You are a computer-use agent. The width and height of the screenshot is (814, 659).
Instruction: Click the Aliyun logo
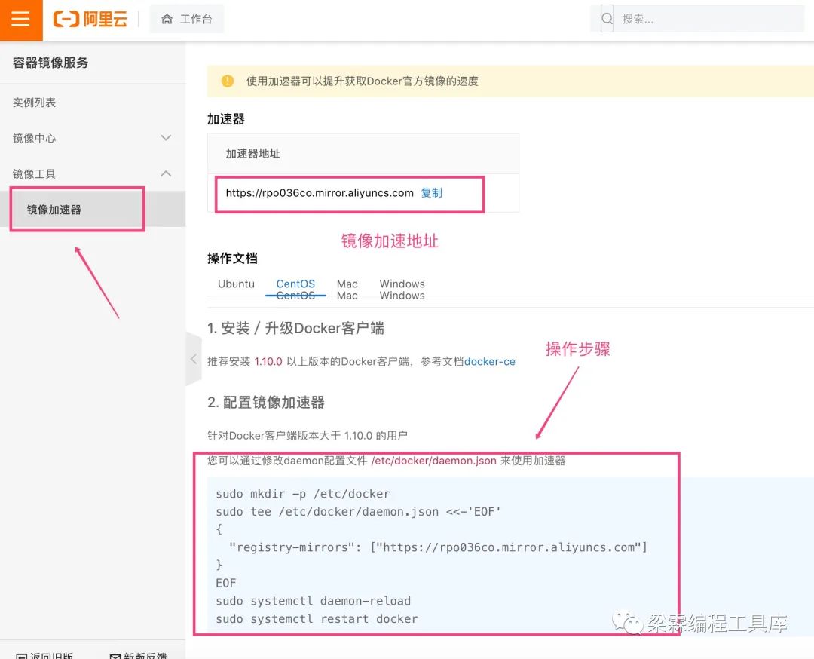pyautogui.click(x=90, y=19)
